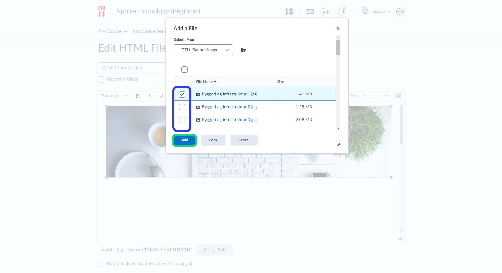Expand the DTU_Banner images dropdown
Image resolution: width=502 pixels, height=273 pixels.
203,50
